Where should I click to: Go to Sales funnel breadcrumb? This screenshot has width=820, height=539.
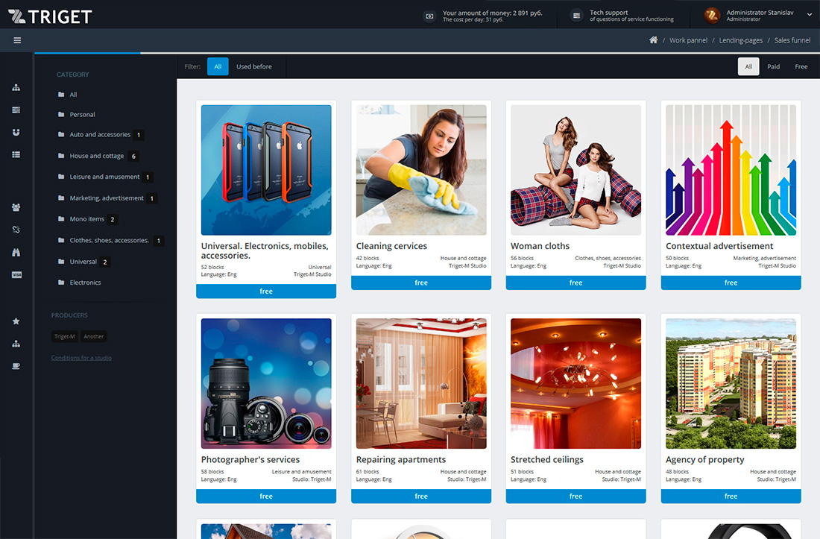[x=792, y=40]
